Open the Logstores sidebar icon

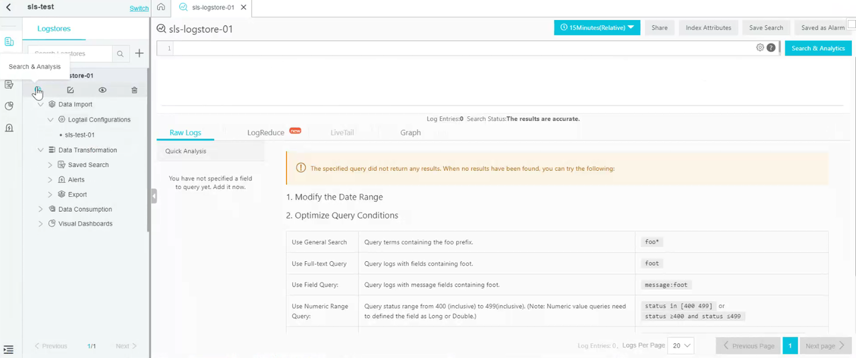coord(9,42)
